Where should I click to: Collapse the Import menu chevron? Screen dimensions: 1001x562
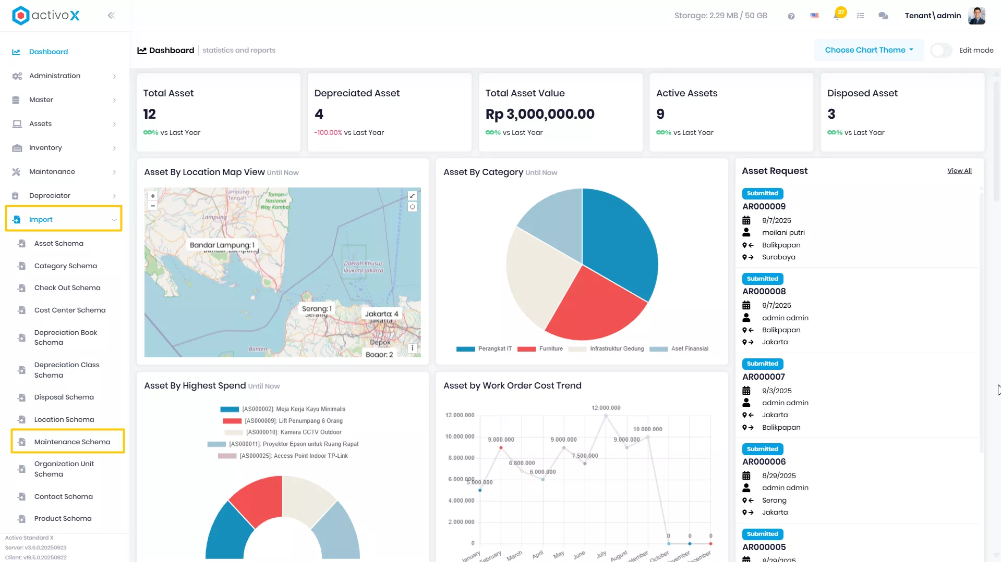pos(114,220)
